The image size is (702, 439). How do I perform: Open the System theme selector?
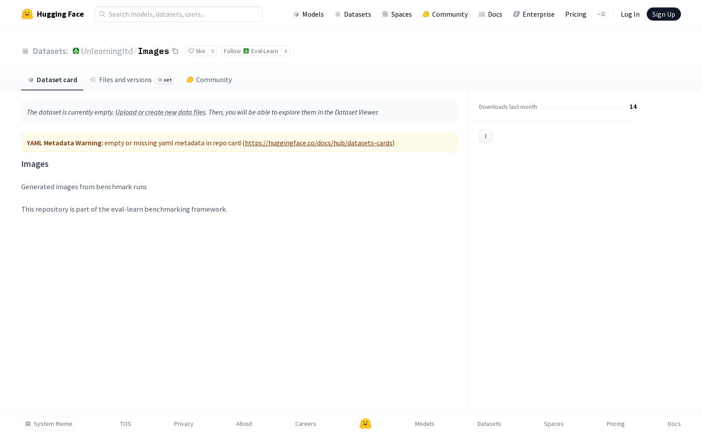[x=49, y=424]
